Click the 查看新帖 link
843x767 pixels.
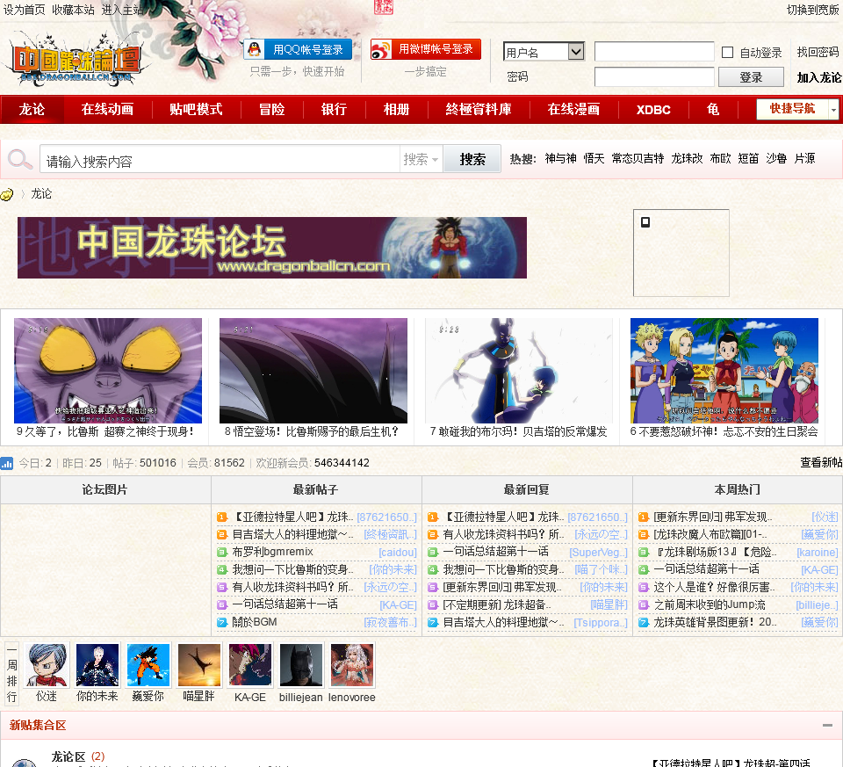pos(821,462)
